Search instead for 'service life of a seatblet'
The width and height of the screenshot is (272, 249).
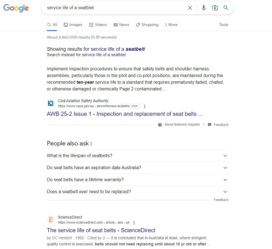(104, 55)
